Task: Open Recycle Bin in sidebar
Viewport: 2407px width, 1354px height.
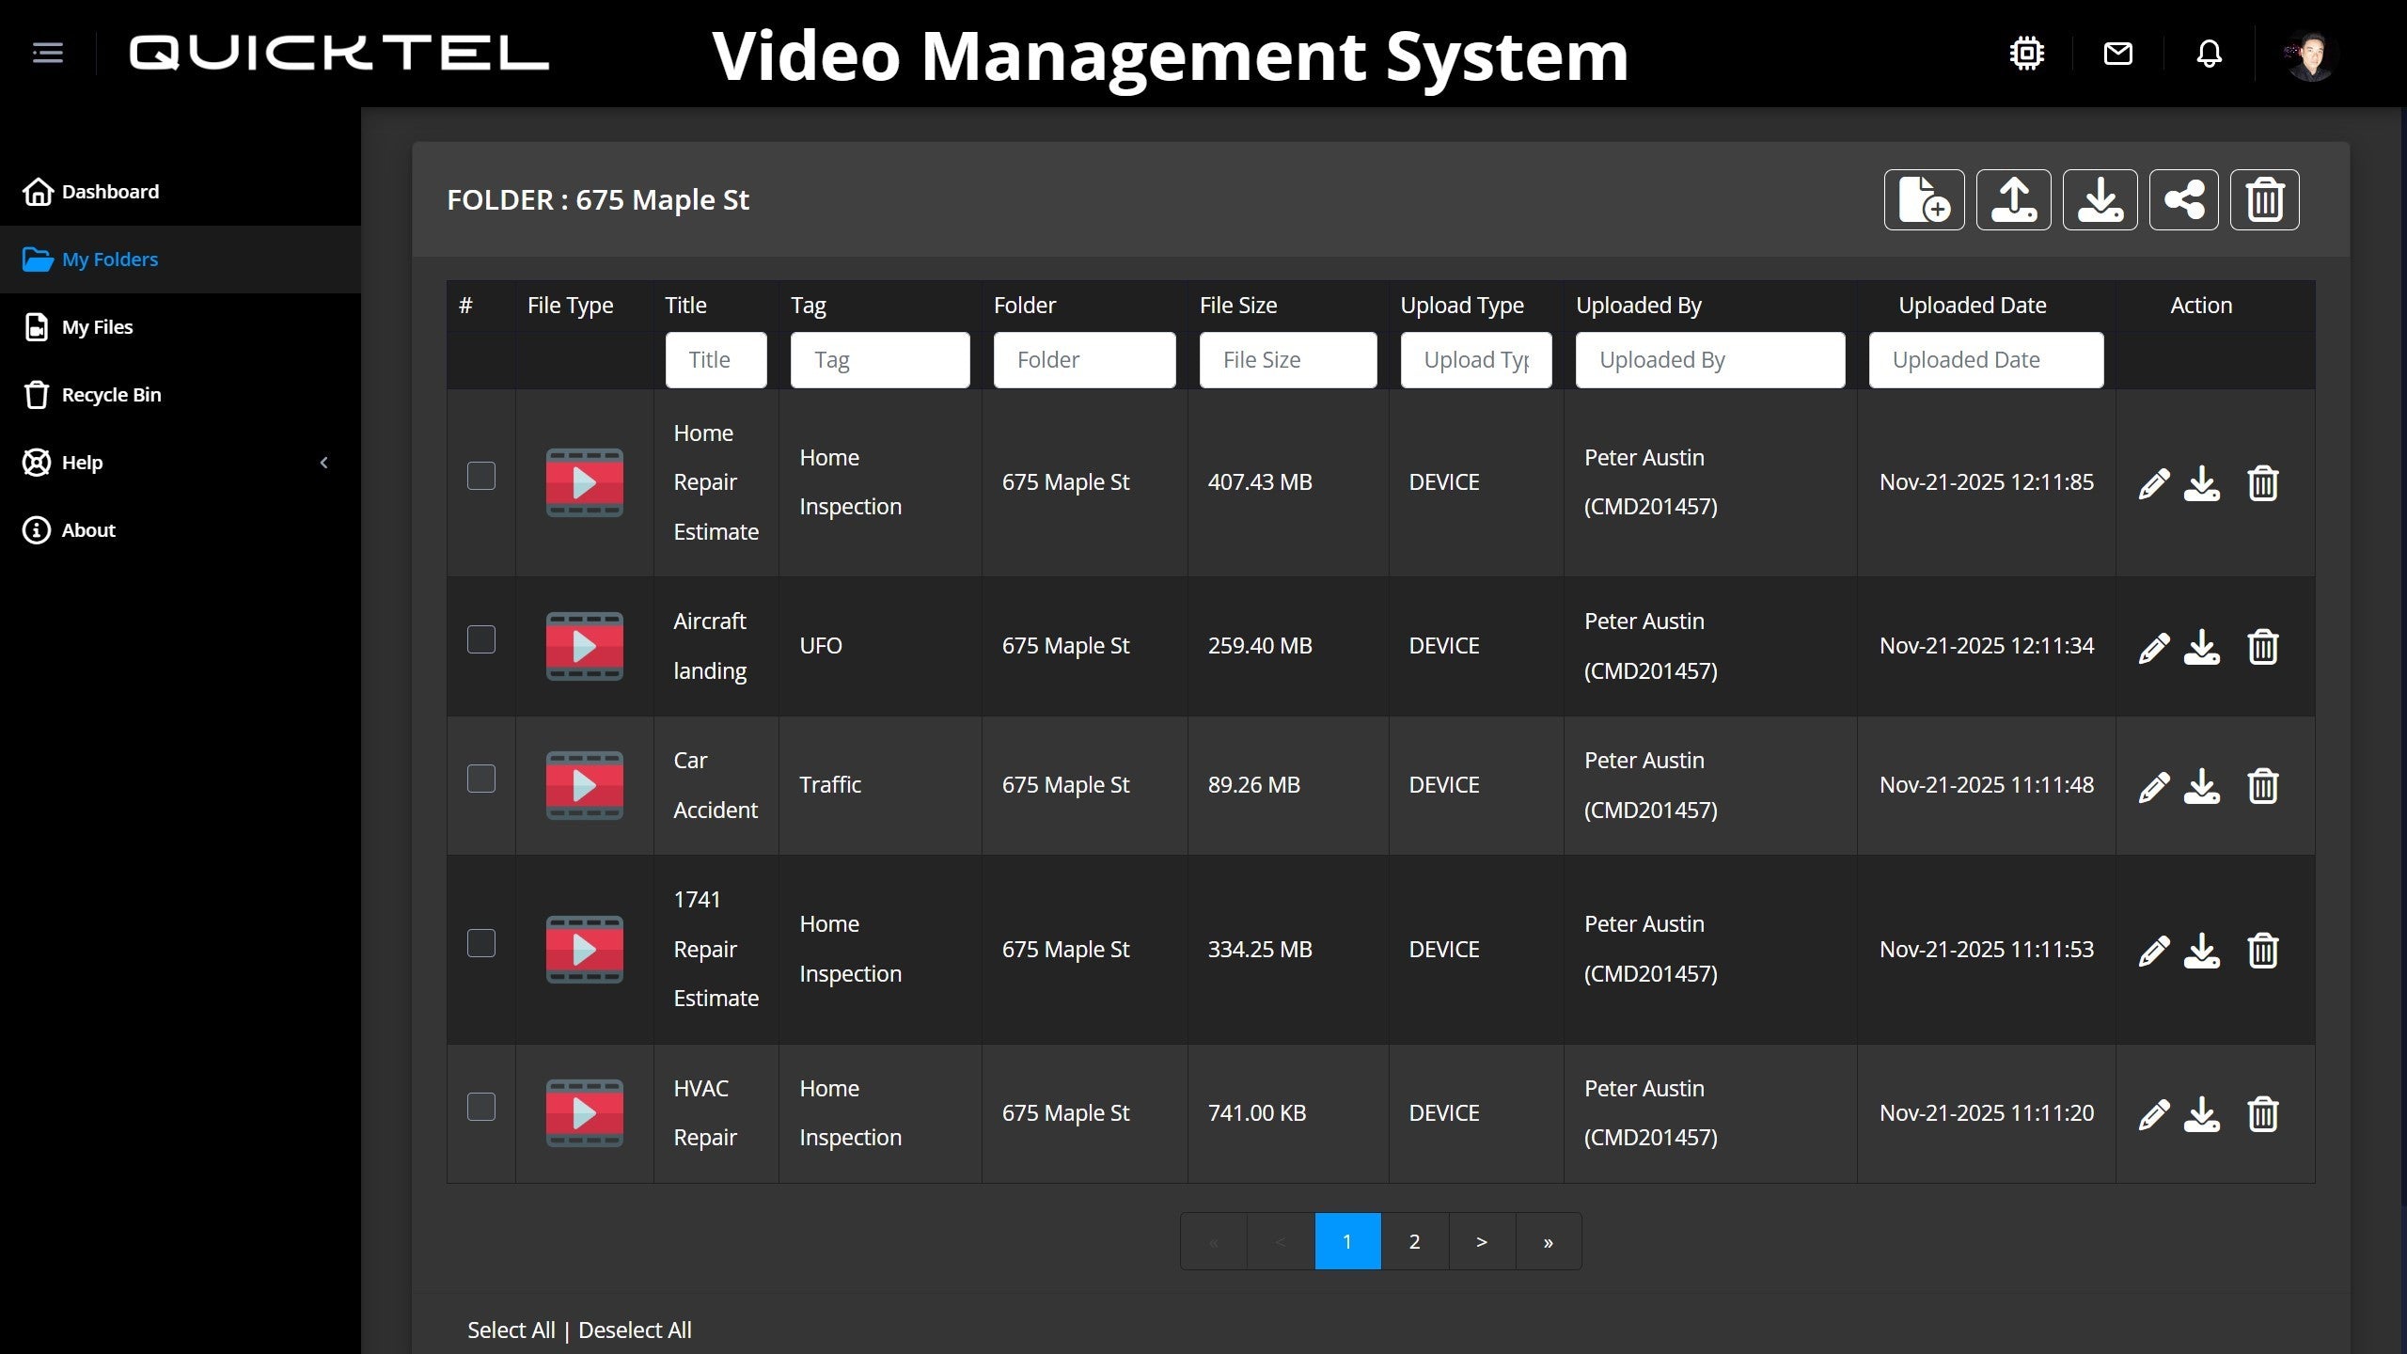Action: tap(111, 395)
